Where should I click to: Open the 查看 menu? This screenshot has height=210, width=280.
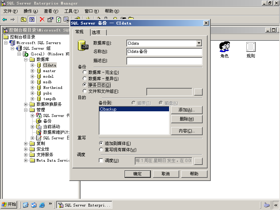click(x=51, y=11)
